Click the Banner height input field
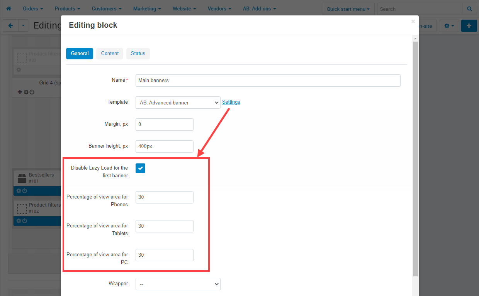This screenshot has width=479, height=296. pos(164,146)
